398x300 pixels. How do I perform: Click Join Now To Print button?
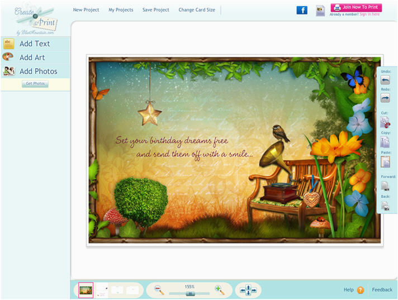pos(356,8)
